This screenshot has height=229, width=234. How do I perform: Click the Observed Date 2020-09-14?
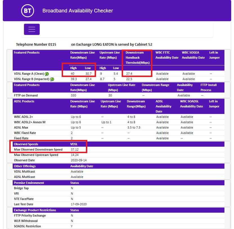click(79, 160)
